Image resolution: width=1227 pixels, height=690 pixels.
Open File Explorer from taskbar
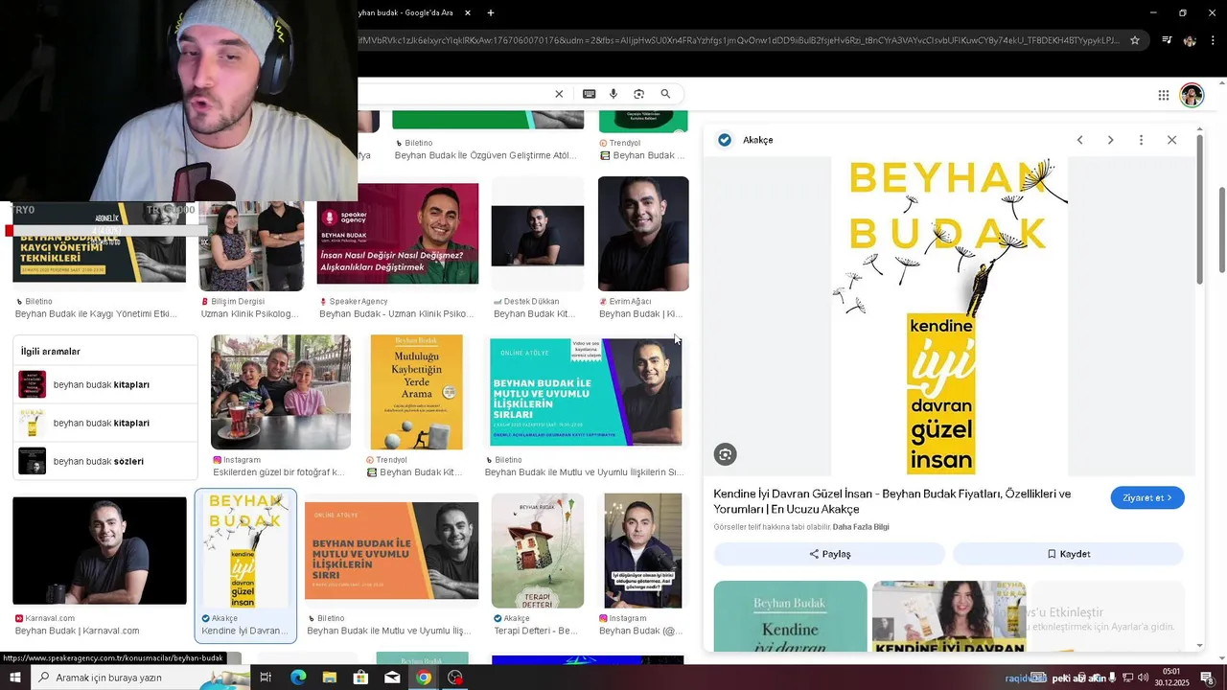(x=330, y=678)
